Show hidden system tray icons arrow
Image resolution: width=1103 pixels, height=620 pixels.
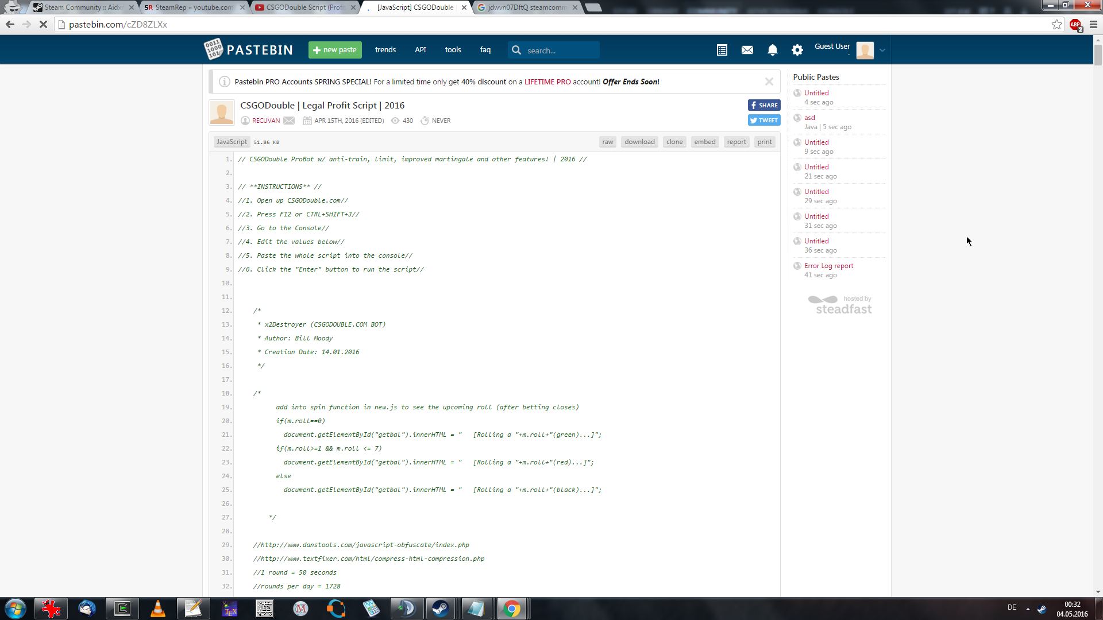click(x=1028, y=609)
